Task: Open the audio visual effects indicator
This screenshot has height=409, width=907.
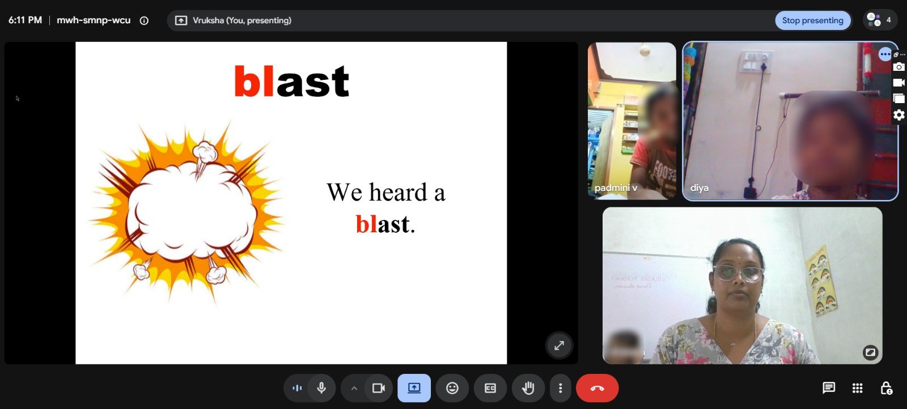Action: click(x=296, y=388)
